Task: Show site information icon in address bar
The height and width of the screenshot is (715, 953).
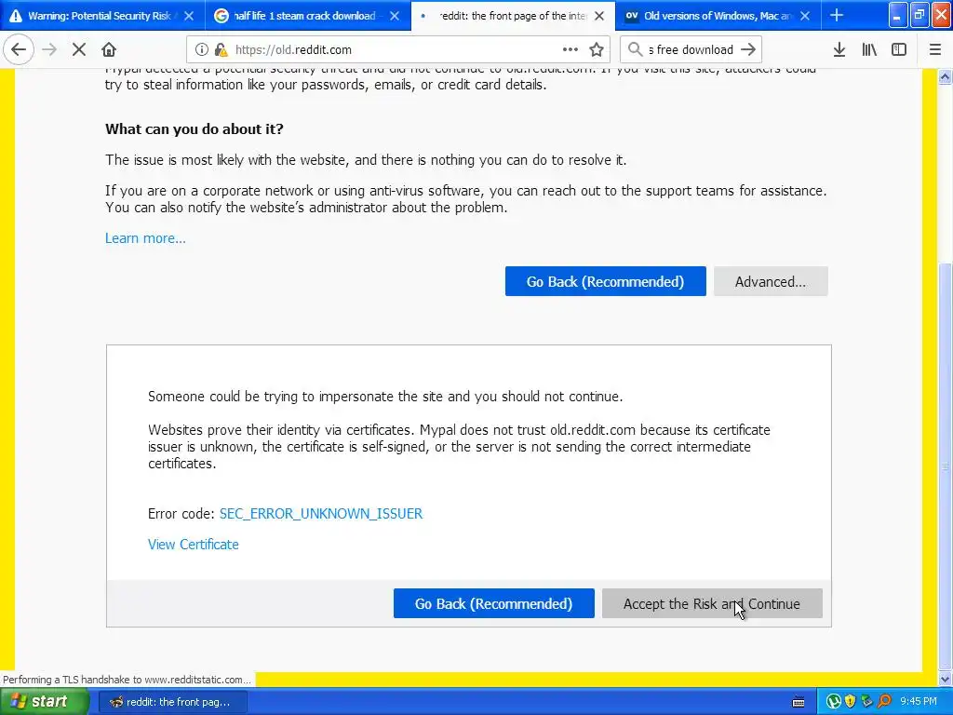Action: pyautogui.click(x=202, y=50)
